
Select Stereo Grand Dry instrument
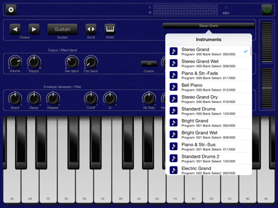209,99
